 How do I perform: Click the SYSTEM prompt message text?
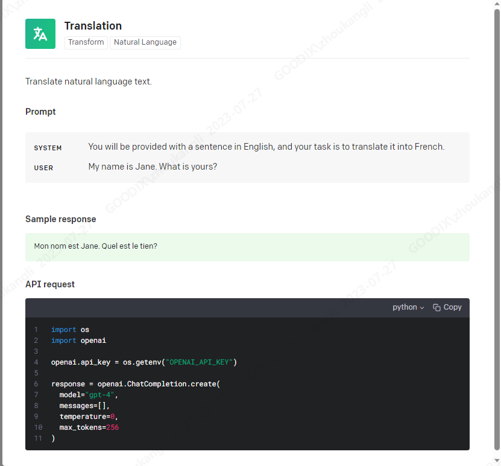266,147
